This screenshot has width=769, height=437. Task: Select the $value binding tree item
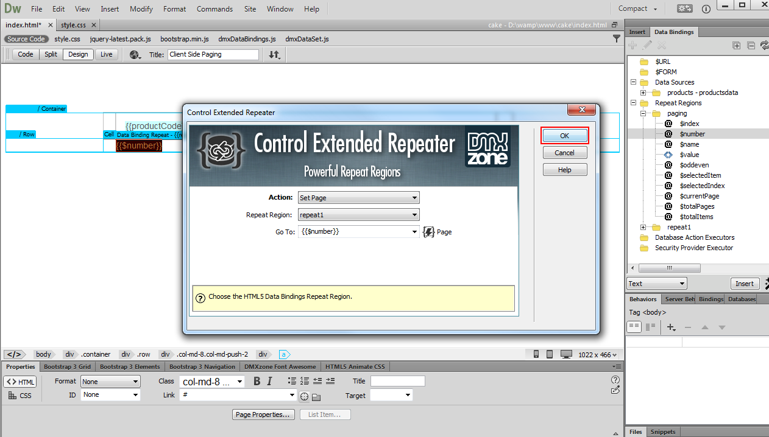[x=689, y=155]
